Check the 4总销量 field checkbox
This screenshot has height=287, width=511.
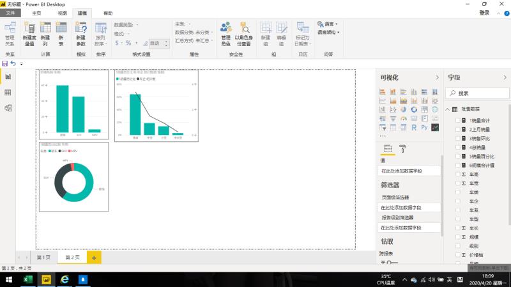click(458, 148)
